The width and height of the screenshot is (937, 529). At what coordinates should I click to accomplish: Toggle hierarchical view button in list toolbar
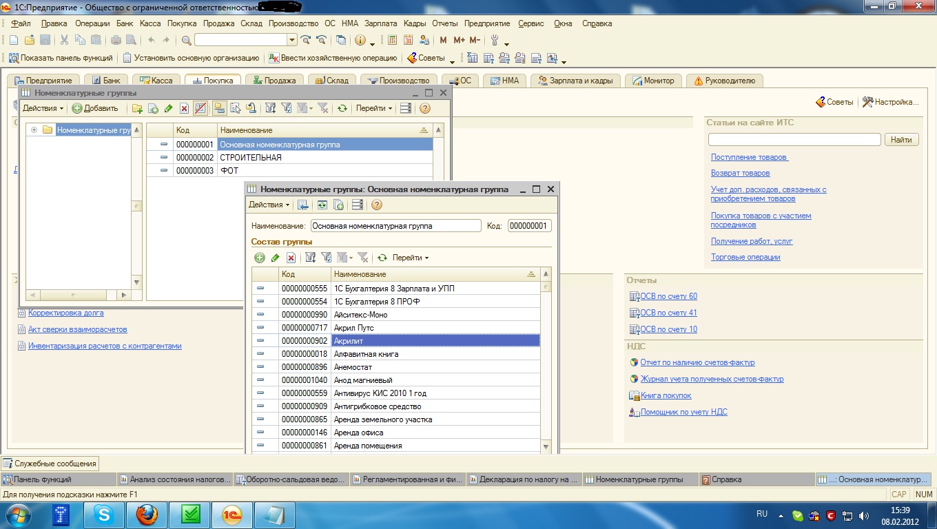219,108
